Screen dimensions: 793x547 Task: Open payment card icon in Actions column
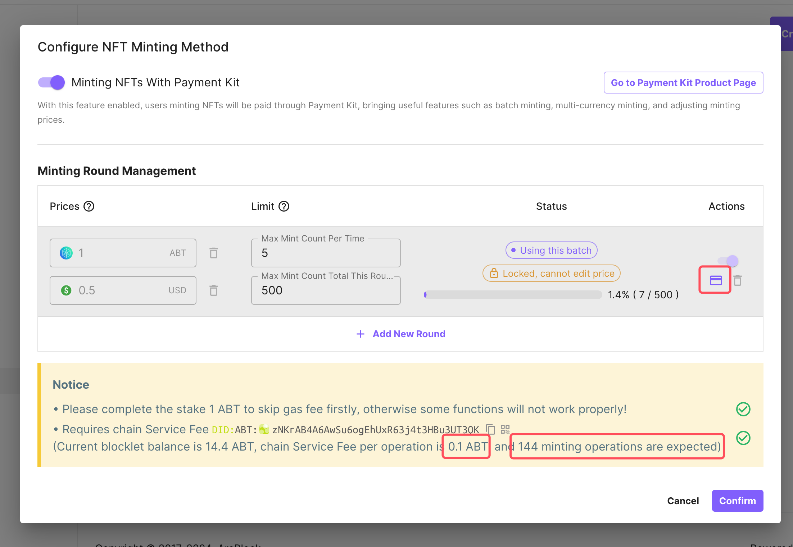tap(716, 280)
